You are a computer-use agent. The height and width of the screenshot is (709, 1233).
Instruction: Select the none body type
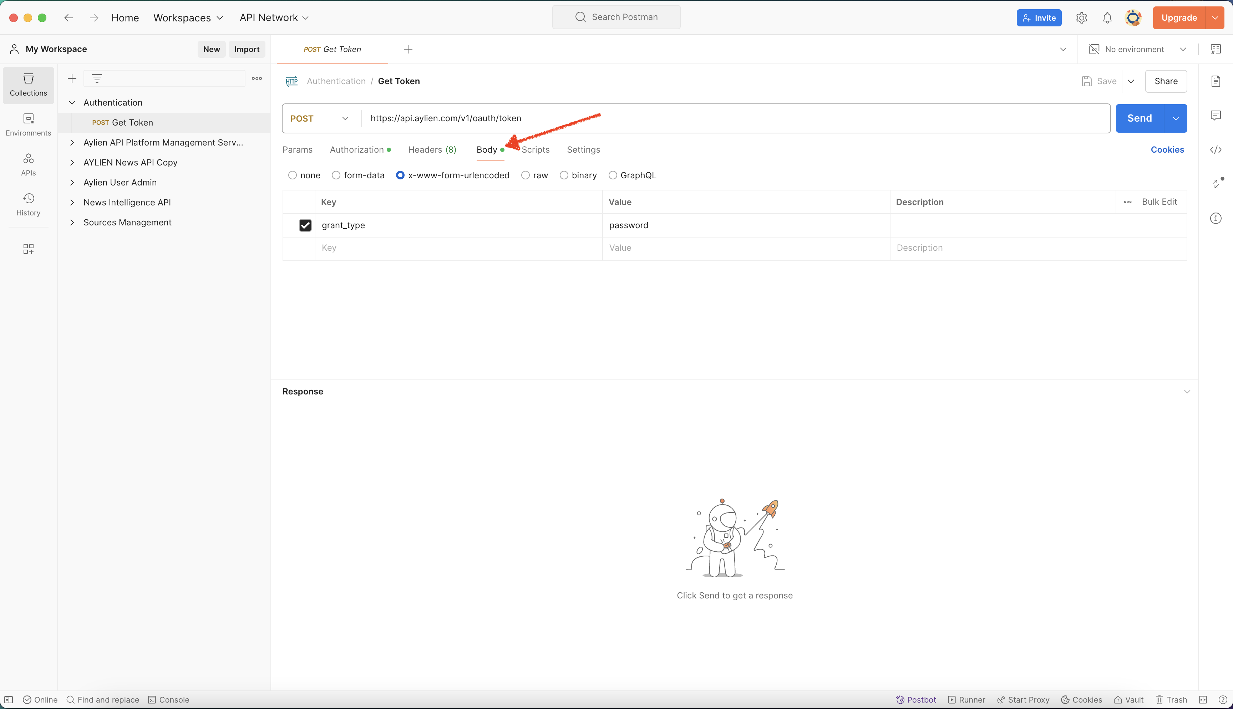click(x=292, y=175)
